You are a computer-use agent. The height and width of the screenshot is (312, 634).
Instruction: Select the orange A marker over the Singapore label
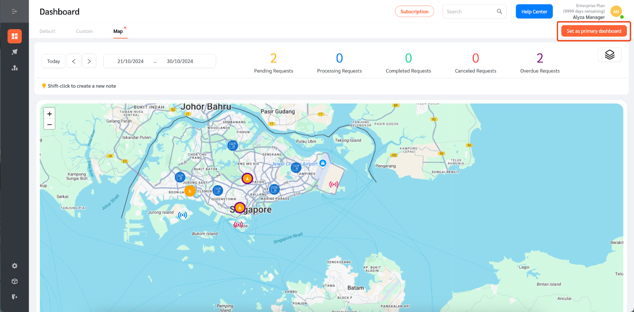click(x=240, y=208)
